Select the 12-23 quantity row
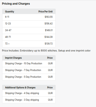This screenshot has width=96, height=107. point(29,24)
